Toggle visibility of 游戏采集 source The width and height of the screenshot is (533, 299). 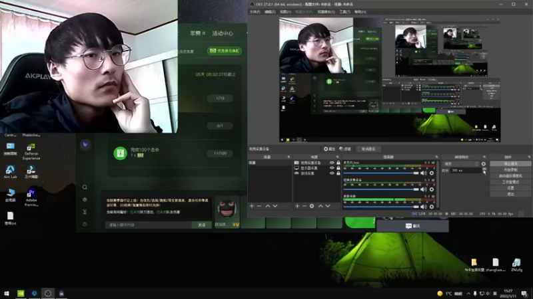[x=332, y=173]
